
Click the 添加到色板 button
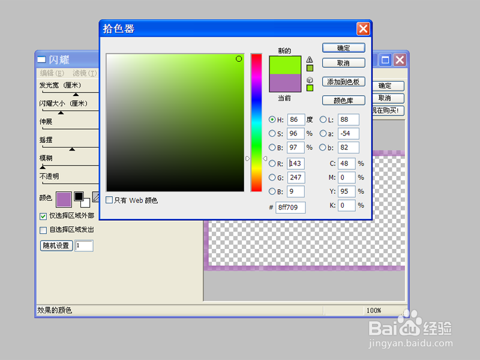343,82
